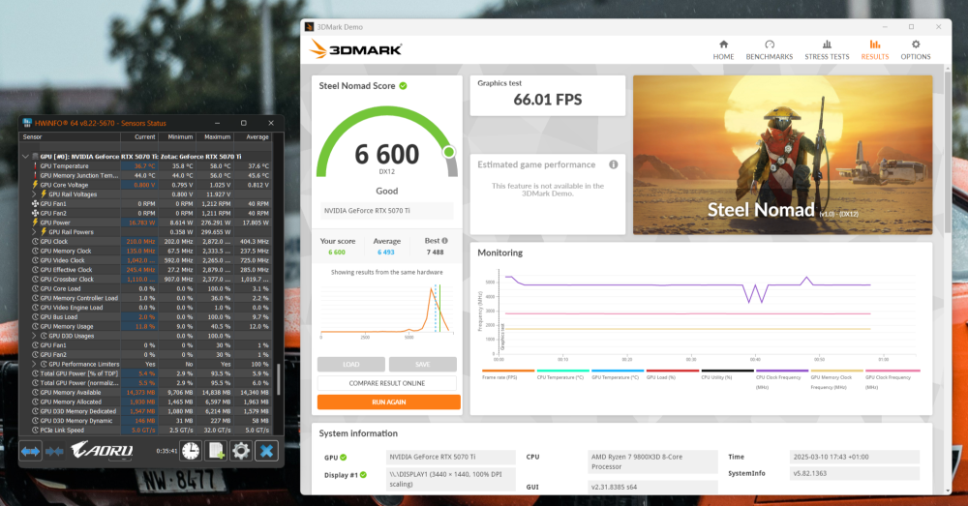Select the GPU Memory Usage row
Image resolution: width=968 pixels, height=506 pixels.
(x=146, y=326)
